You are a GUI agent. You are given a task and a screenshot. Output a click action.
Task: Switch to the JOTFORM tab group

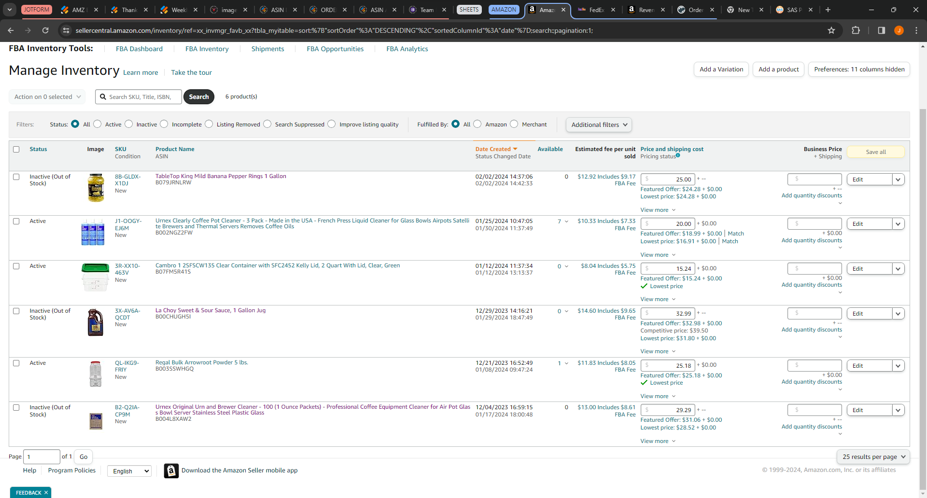[37, 10]
